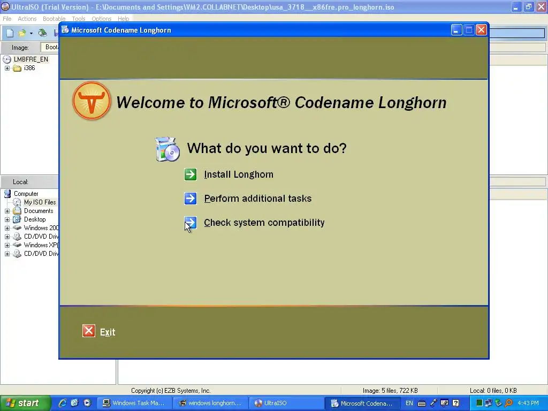This screenshot has height=411, width=548.
Task: Launch Internet Explorer from quick launch
Action: [x=63, y=403]
